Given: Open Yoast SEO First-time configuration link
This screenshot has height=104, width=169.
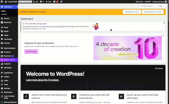Looking at the screenshot, I should click(54, 26).
